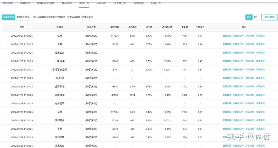The height and width of the screenshot is (148, 278).
Task: Open 查看数据 for 包邮坚果 row
Action: (x=227, y=103)
